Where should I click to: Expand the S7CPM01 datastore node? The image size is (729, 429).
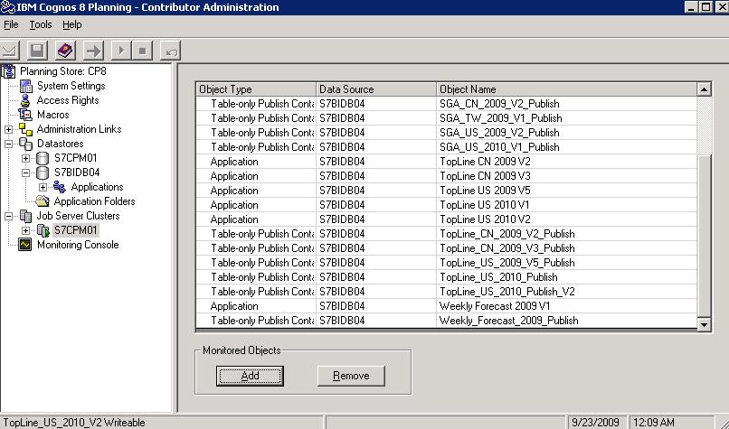pos(25,158)
